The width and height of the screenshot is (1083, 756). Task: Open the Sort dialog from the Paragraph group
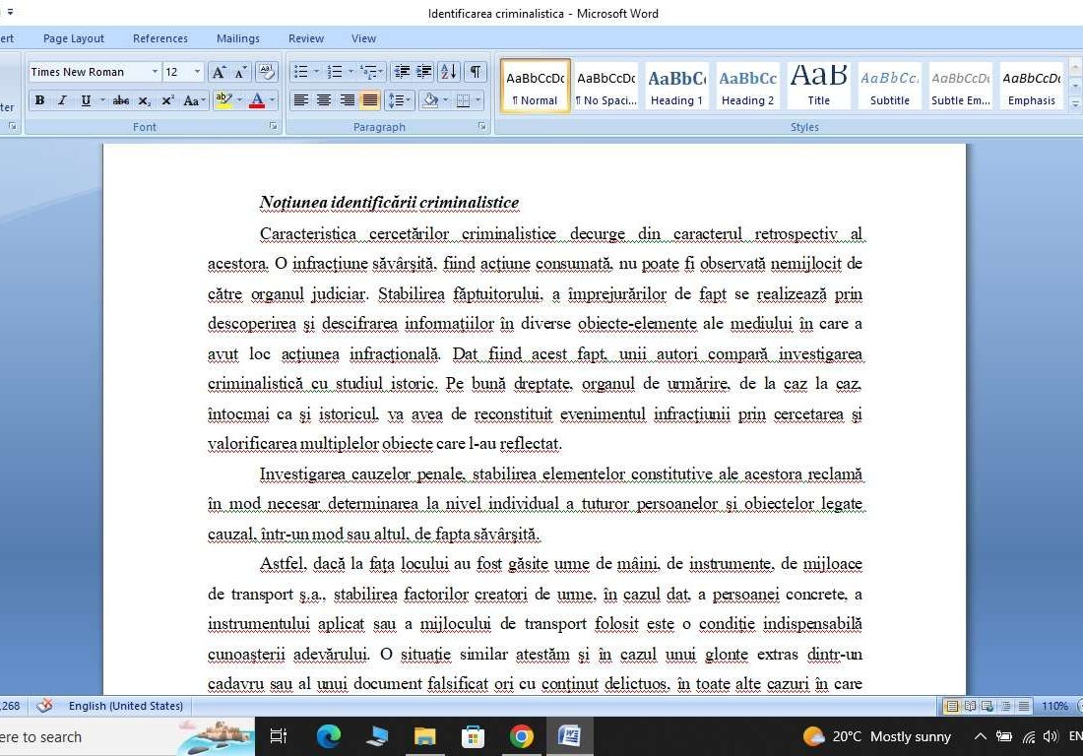pos(450,72)
